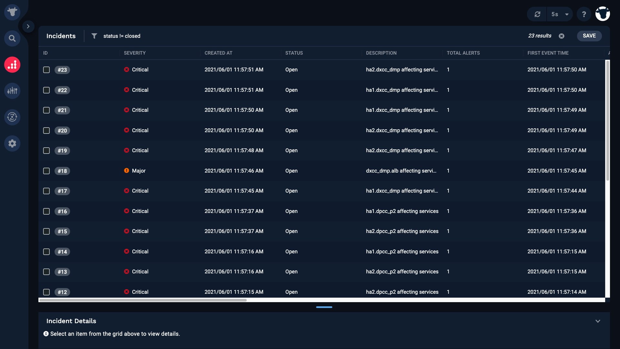Click the Incidents panel title
The width and height of the screenshot is (620, 349).
[61, 36]
